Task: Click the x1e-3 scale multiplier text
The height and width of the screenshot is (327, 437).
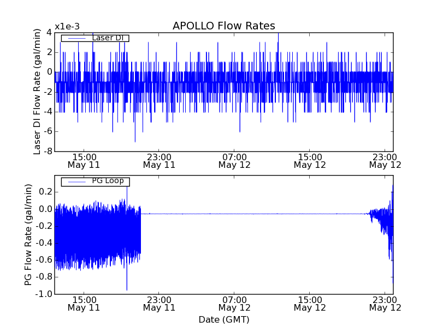Action: [x=67, y=27]
